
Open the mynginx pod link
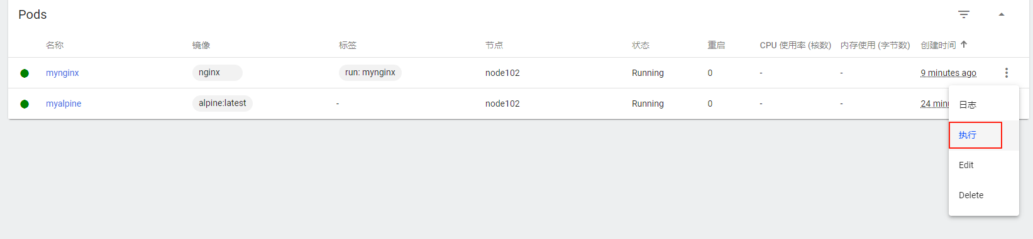point(62,73)
